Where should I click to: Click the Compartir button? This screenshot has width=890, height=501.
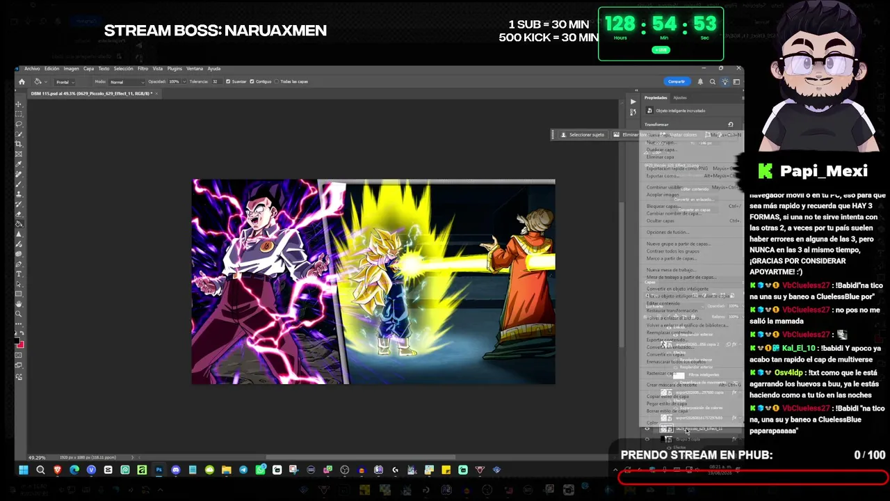pos(677,81)
